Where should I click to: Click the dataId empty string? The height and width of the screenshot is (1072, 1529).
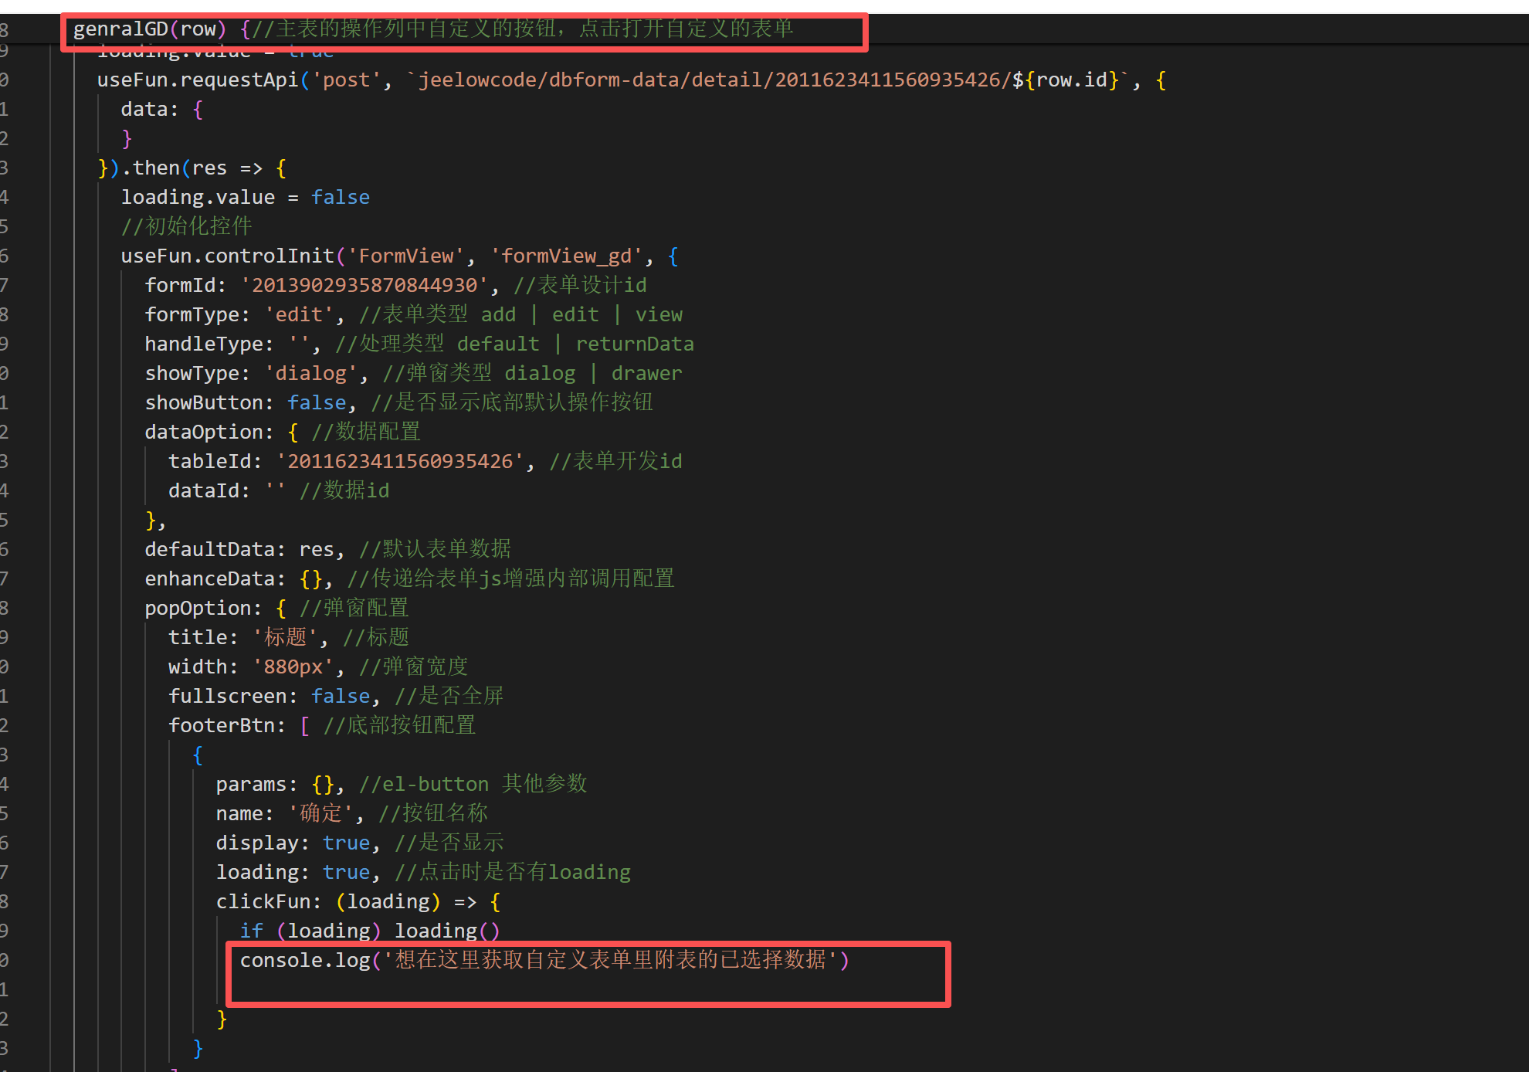(x=275, y=491)
